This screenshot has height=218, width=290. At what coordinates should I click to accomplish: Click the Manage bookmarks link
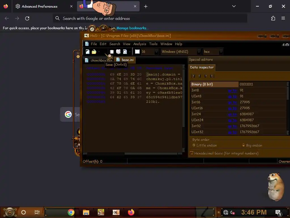[133, 28]
